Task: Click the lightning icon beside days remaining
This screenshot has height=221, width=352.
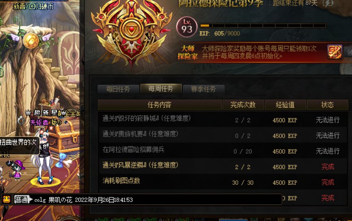Action: [328, 3]
